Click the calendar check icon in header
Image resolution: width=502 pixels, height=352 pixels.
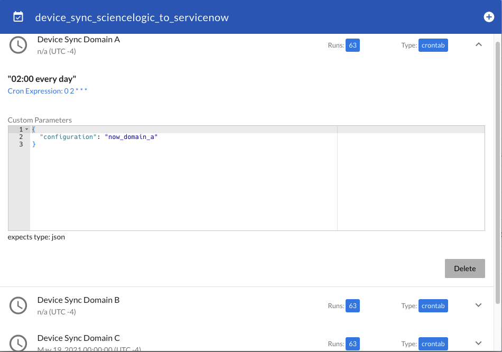[x=18, y=17]
